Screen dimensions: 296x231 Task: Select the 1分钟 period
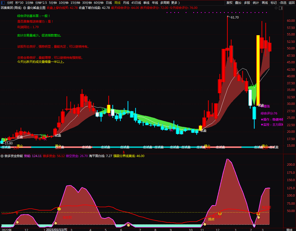click(29, 3)
